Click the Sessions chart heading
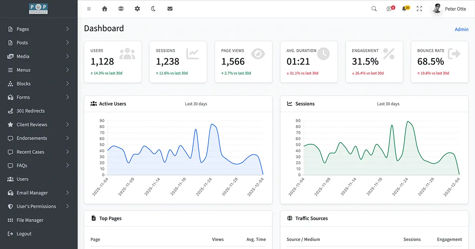 click(x=305, y=104)
